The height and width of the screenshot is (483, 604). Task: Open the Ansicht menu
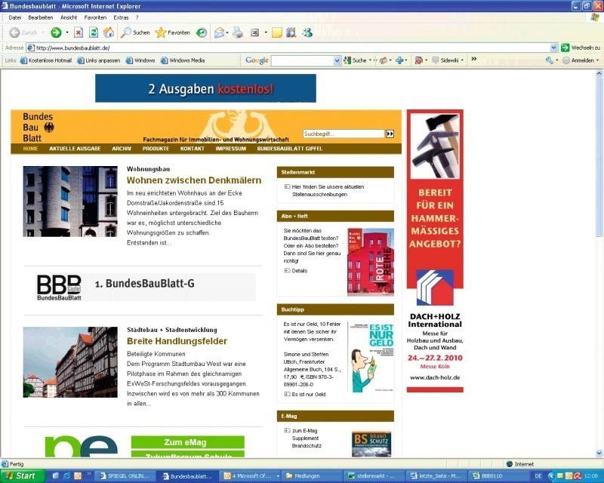pyautogui.click(x=69, y=17)
